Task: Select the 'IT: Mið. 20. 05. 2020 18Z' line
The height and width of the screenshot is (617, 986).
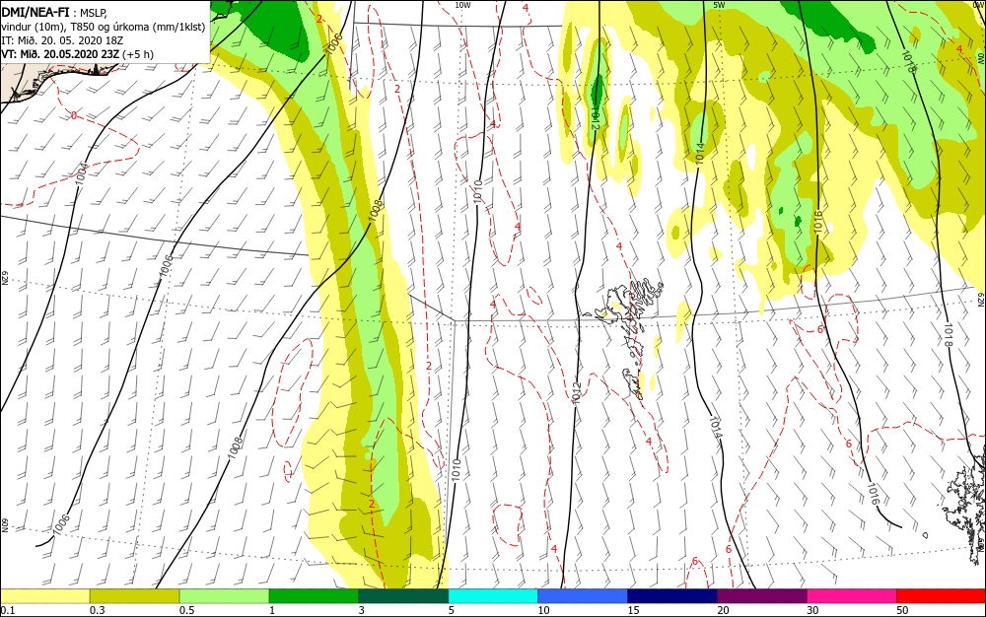Action: pos(62,40)
